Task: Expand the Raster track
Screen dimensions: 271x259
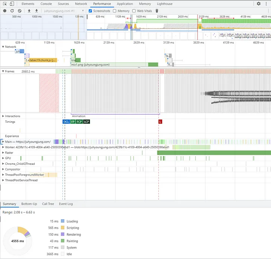Action: (x=3, y=153)
